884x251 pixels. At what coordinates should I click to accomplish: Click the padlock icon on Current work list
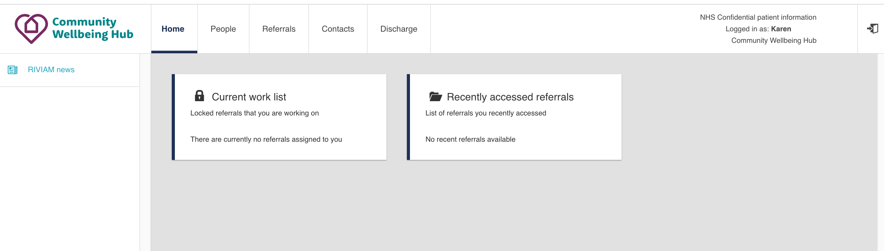pos(199,96)
